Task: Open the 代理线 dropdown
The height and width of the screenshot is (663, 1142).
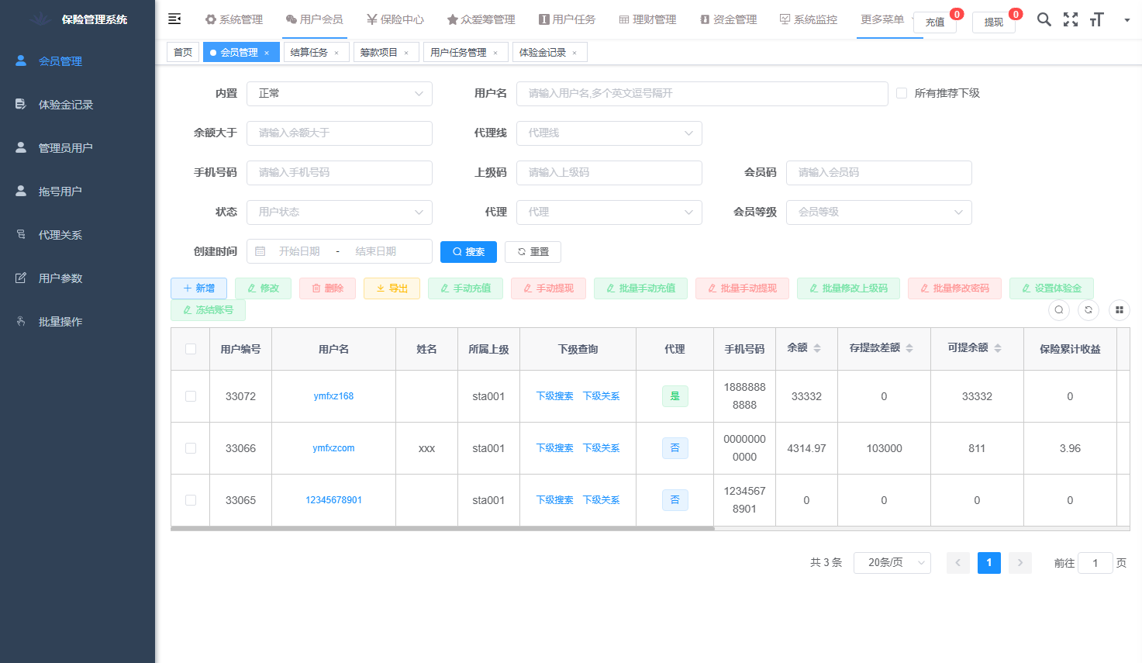Action: point(609,133)
